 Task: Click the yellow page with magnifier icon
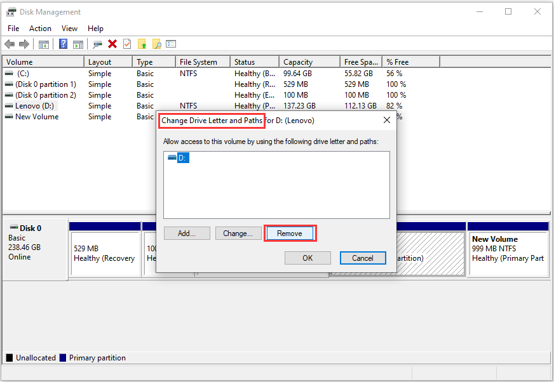tap(156, 44)
